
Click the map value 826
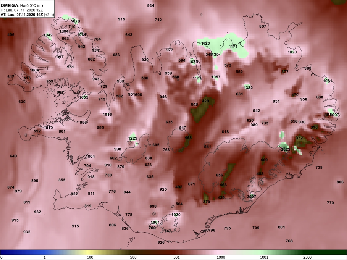point(161,242)
